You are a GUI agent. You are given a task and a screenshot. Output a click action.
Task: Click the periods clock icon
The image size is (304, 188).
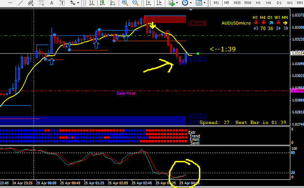coord(185,3)
